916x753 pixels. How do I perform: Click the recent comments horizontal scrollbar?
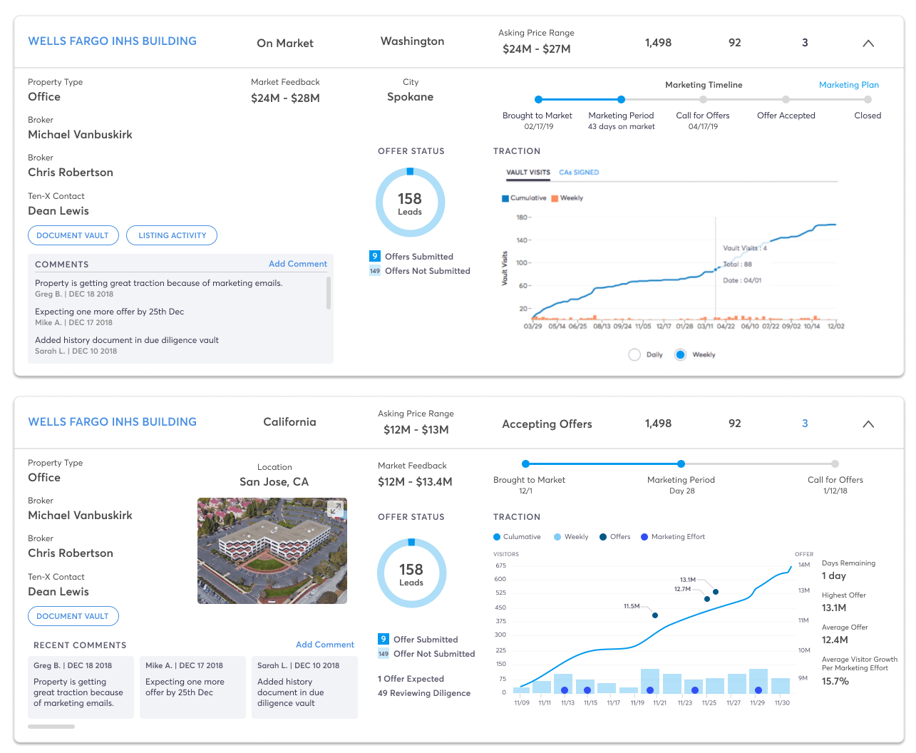51,727
